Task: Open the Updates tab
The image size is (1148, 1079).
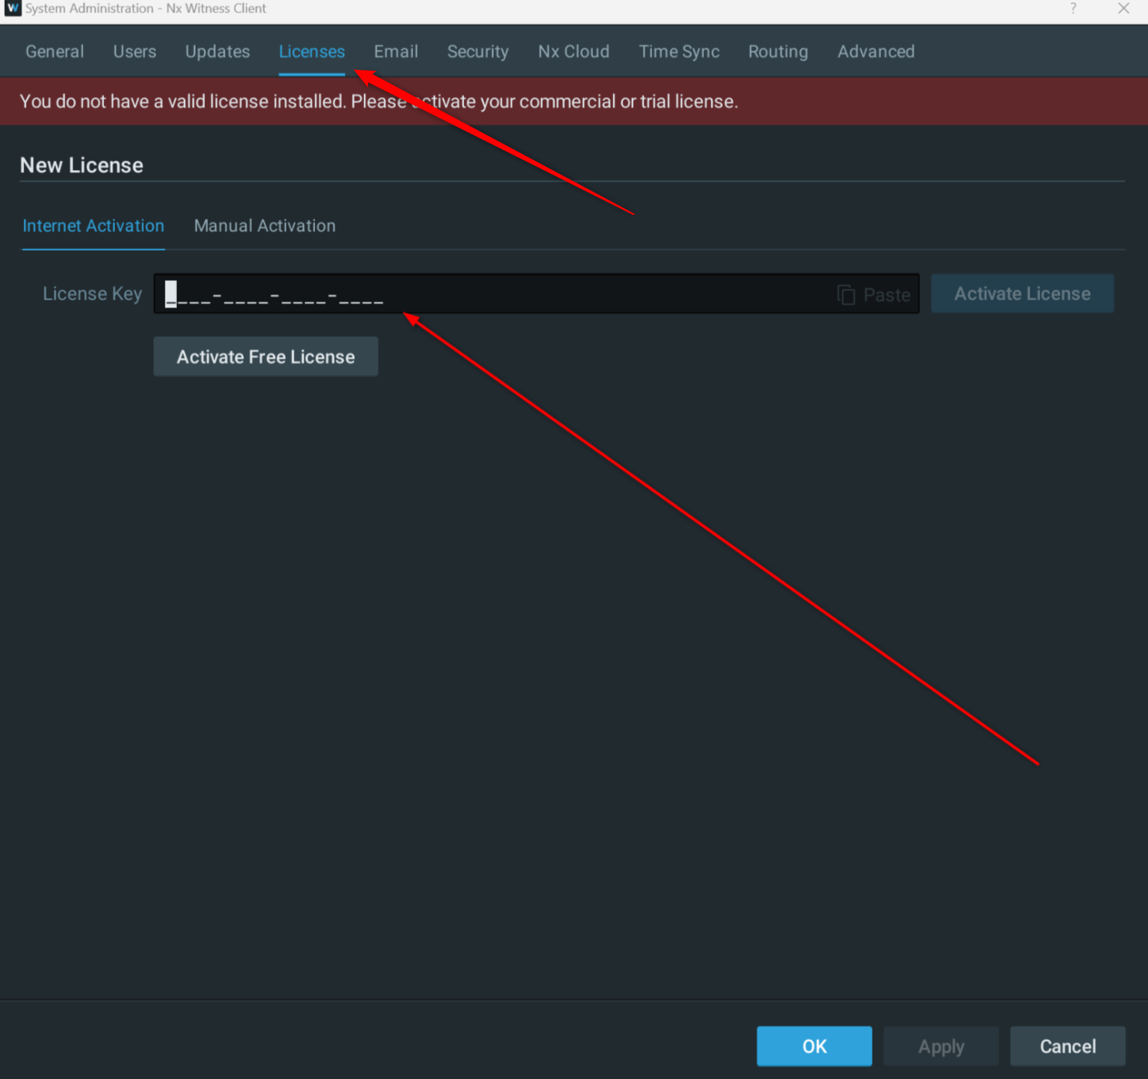Action: point(217,51)
